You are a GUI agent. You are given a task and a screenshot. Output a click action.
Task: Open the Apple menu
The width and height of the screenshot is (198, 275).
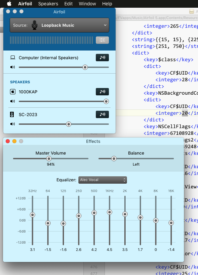[x=9, y=4]
